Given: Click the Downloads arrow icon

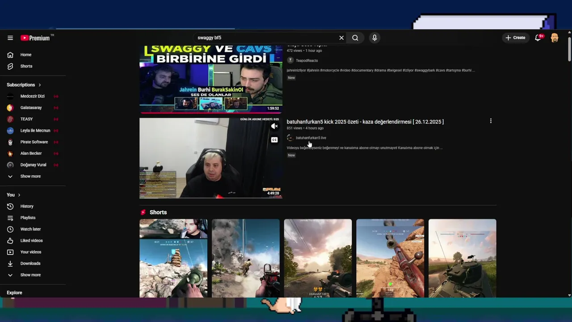Looking at the screenshot, I should point(10,263).
